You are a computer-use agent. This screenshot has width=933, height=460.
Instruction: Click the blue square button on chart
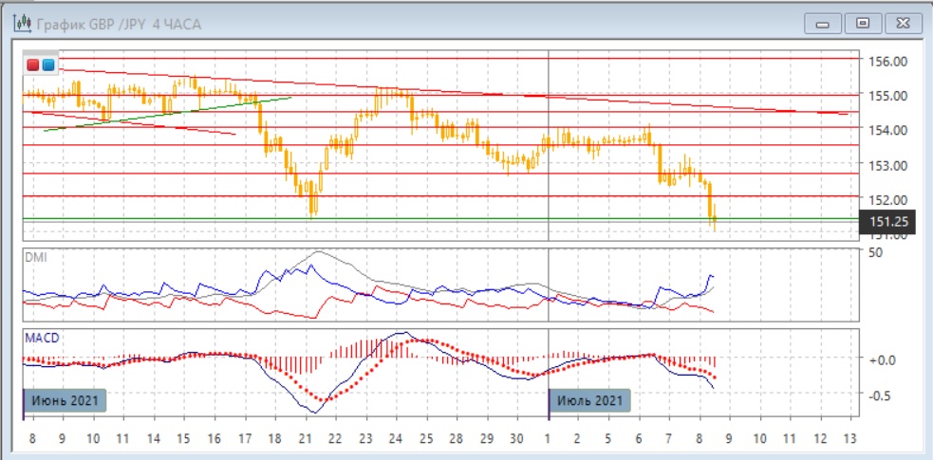[48, 64]
